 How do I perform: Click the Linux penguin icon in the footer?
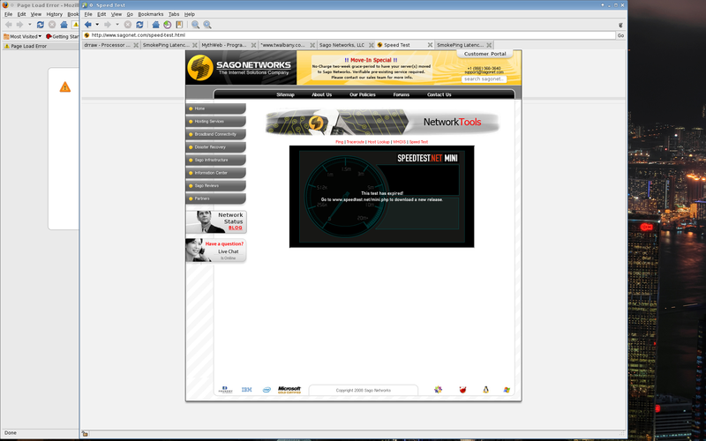486,390
